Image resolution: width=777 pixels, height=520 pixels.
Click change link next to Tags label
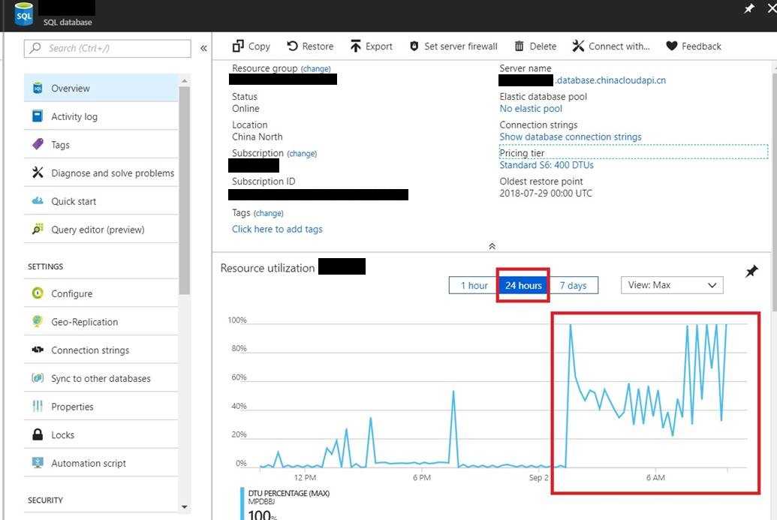[269, 213]
